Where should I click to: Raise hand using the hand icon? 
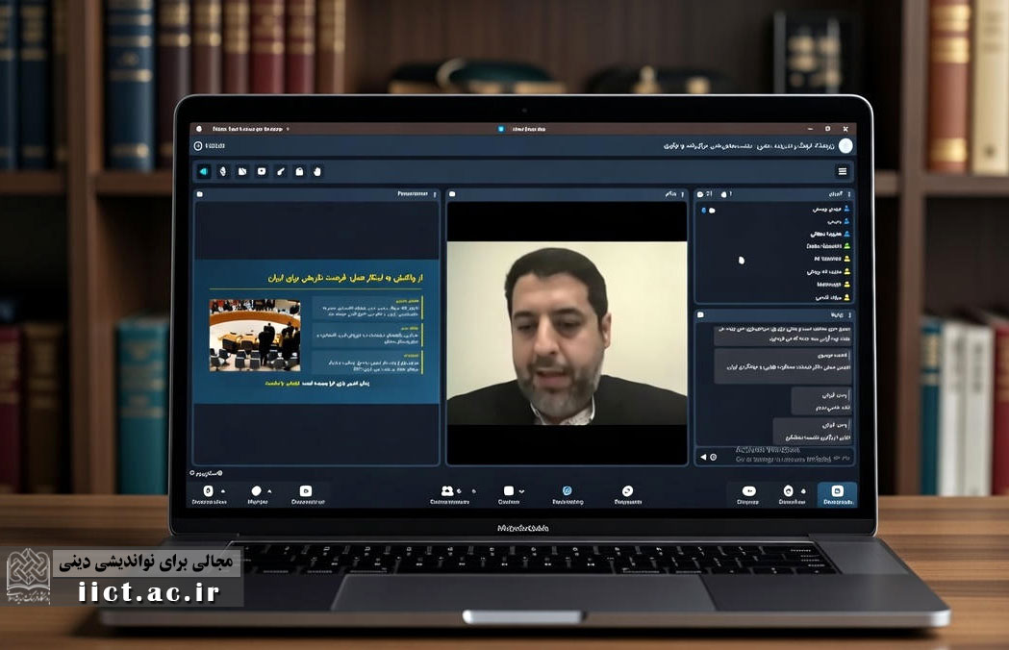tap(317, 171)
